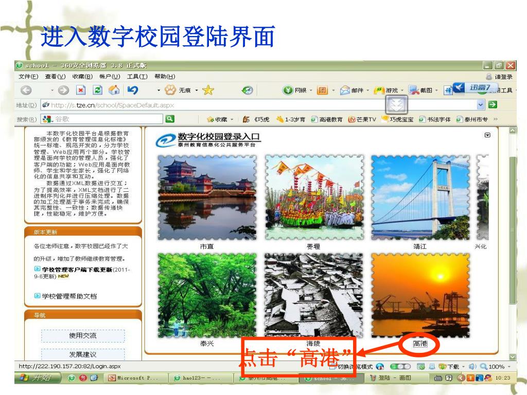
Task: Switch to the 登陆 - 画图 taskbar window
Action: [396, 378]
